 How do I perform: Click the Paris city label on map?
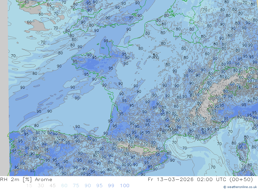click(x=154, y=57)
